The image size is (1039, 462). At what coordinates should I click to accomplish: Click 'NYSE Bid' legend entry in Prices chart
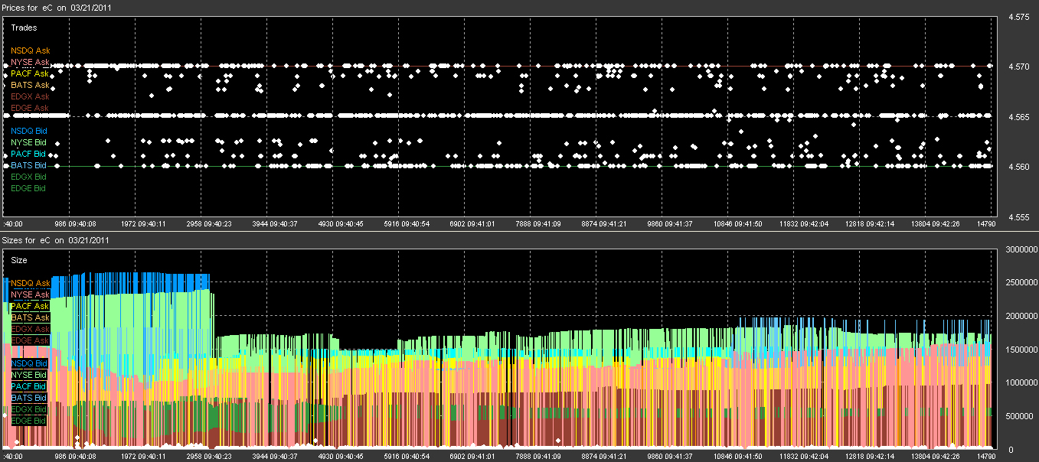(x=29, y=142)
